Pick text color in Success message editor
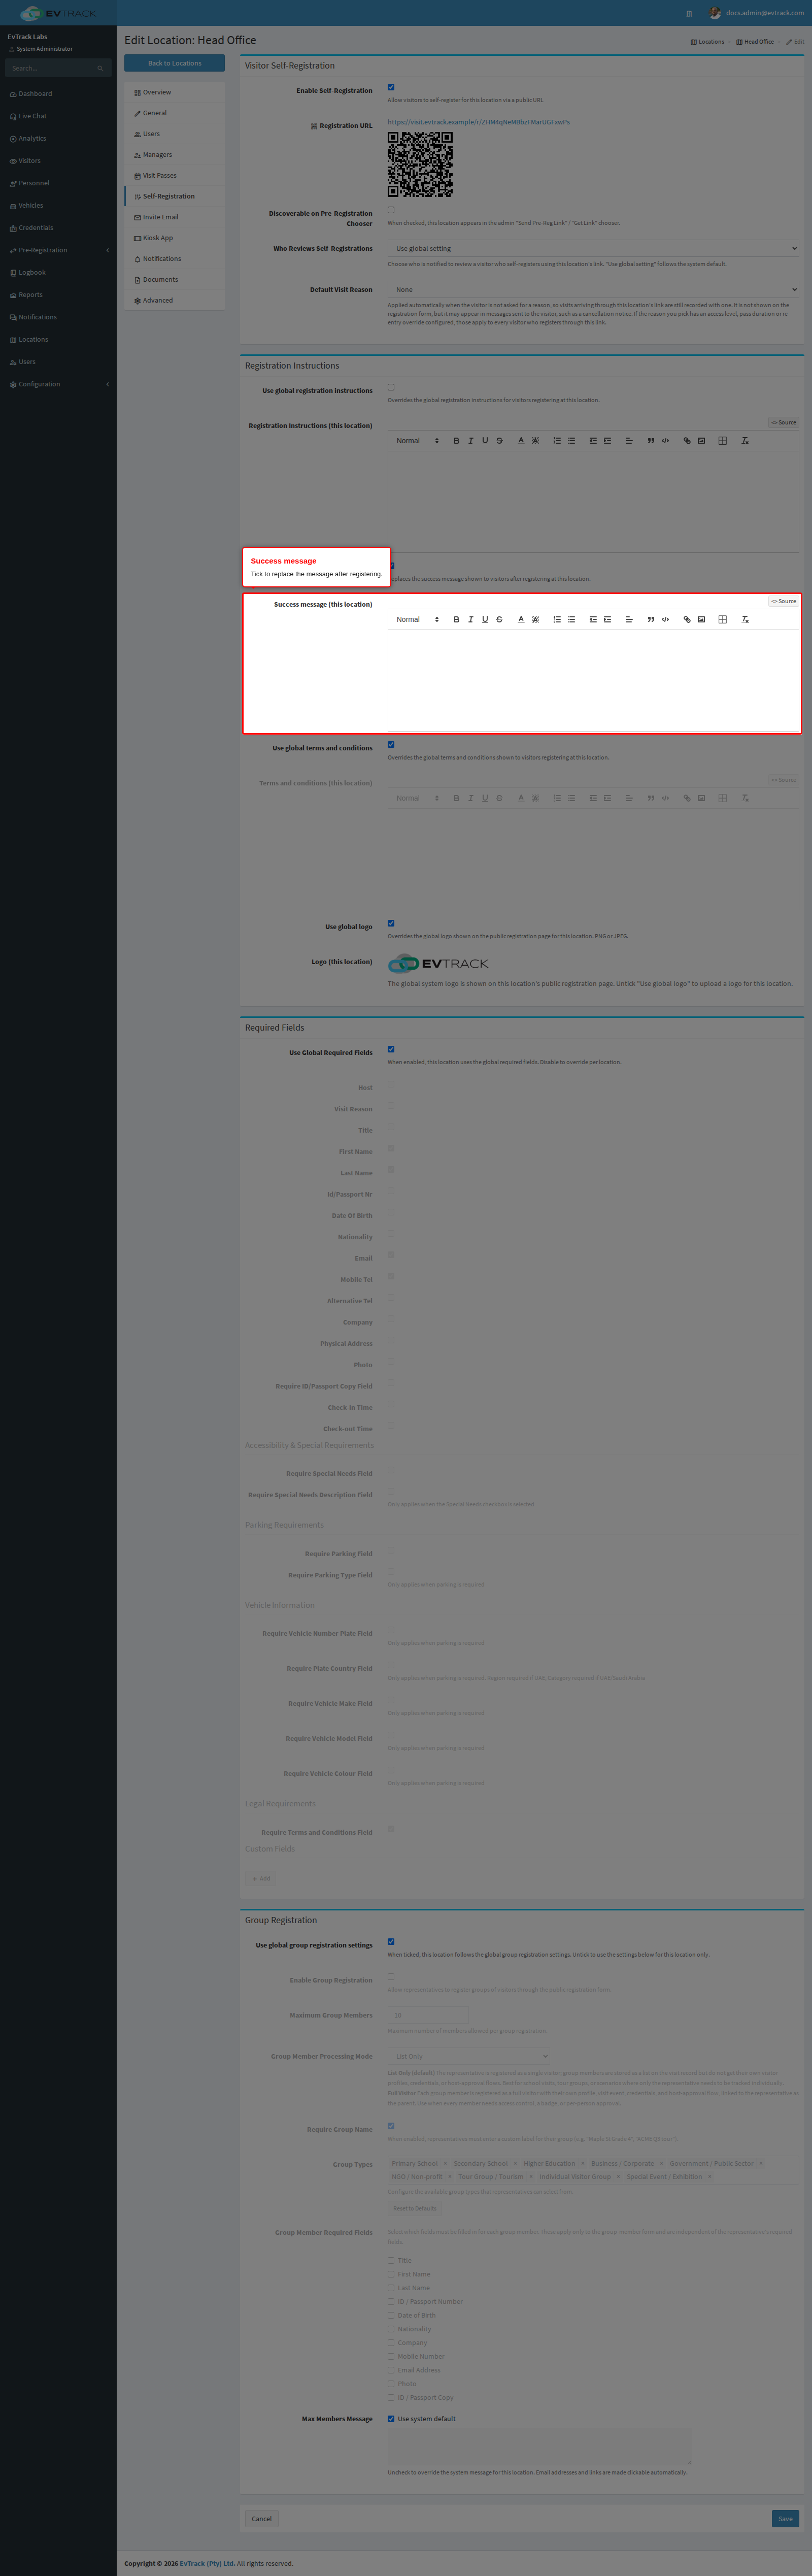This screenshot has height=2576, width=812. (x=521, y=619)
